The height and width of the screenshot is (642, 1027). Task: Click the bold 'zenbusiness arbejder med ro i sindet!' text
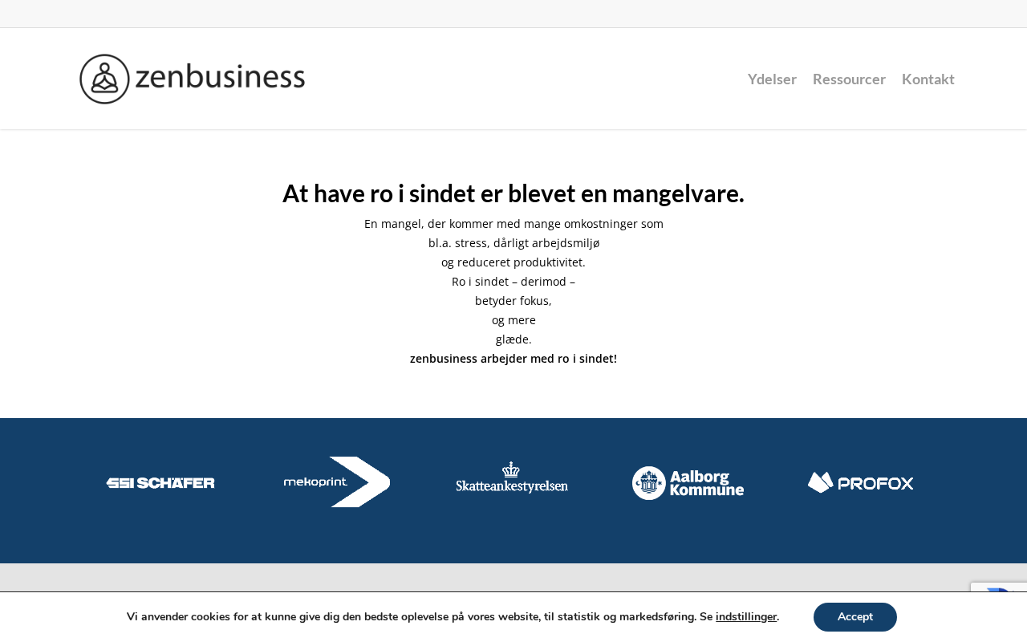(513, 359)
